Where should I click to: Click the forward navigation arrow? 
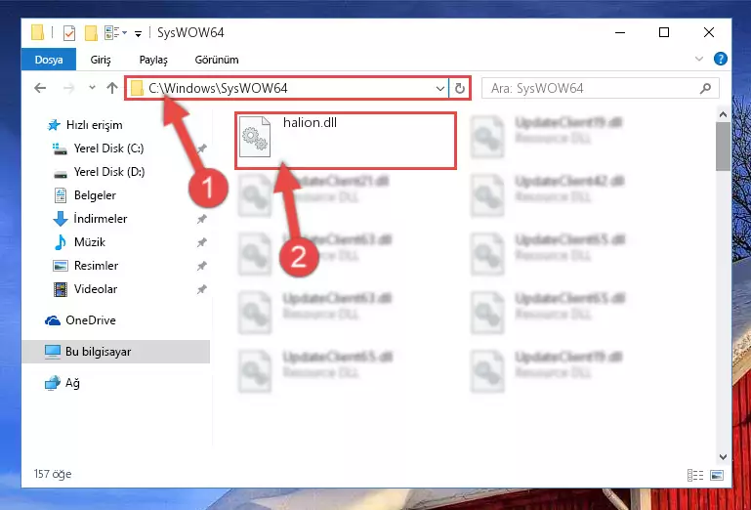[69, 88]
